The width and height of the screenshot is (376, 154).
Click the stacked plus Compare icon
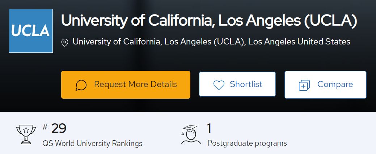[304, 85]
